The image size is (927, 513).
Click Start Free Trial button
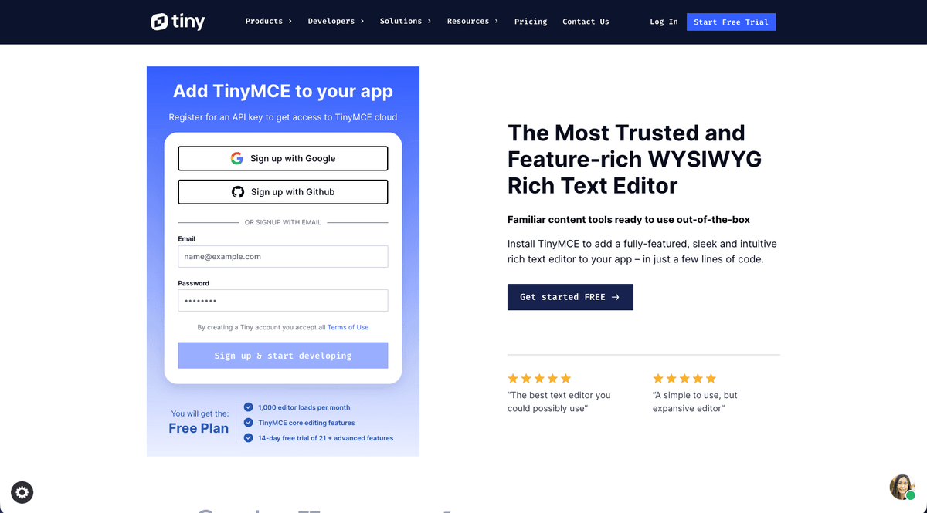(731, 22)
